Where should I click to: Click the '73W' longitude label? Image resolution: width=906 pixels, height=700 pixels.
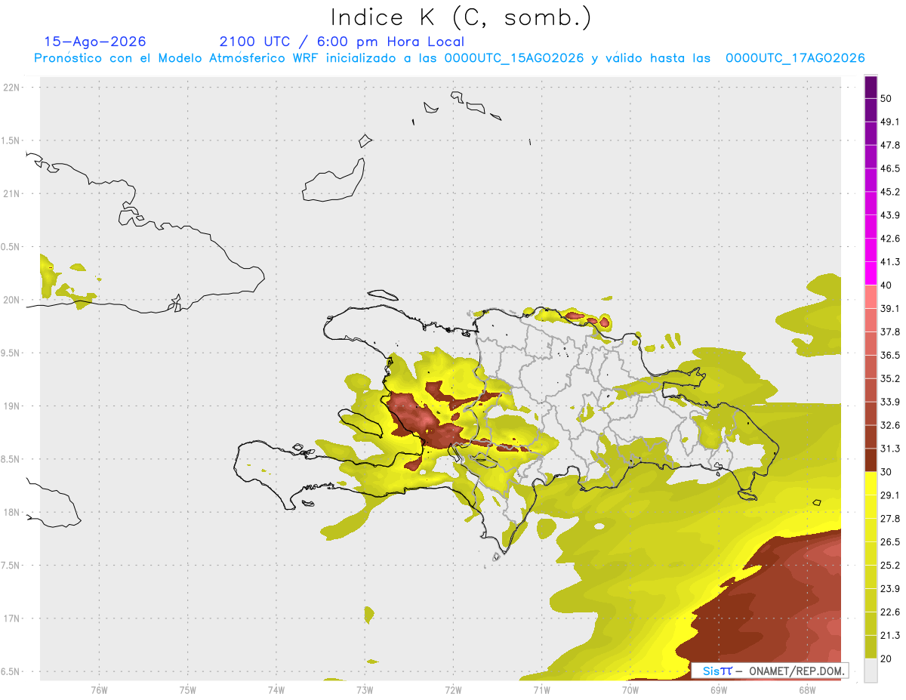[365, 689]
